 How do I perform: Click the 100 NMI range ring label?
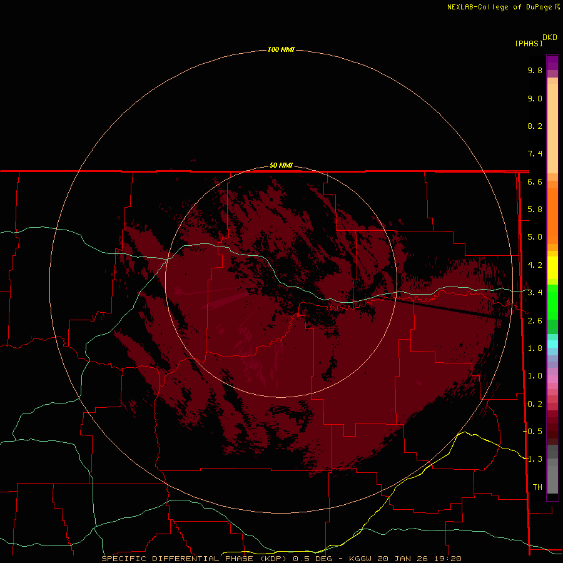(281, 49)
